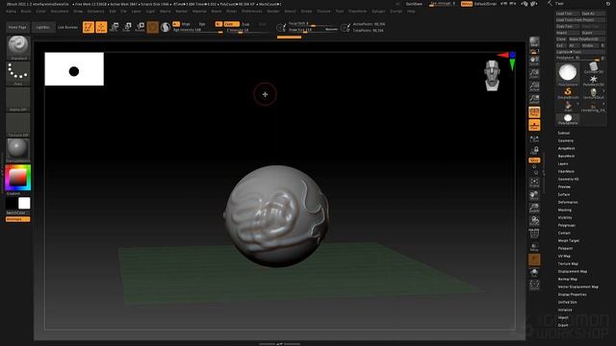This screenshot has height=346, width=616.
Task: Activate Scale mode in top shelf
Action: [127, 27]
